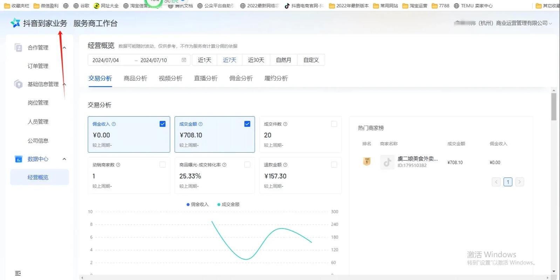
Task: Click the 合作管理 sidebar icon
Action: (18, 48)
